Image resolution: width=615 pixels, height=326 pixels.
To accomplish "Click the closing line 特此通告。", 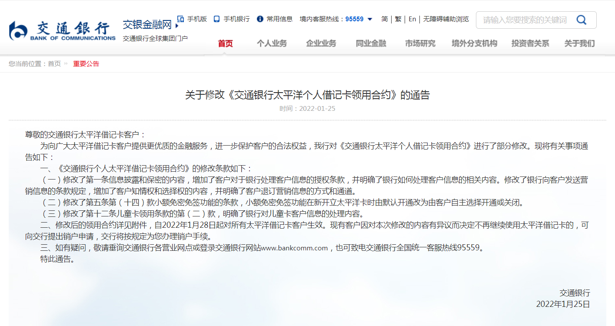I will pos(58,259).
